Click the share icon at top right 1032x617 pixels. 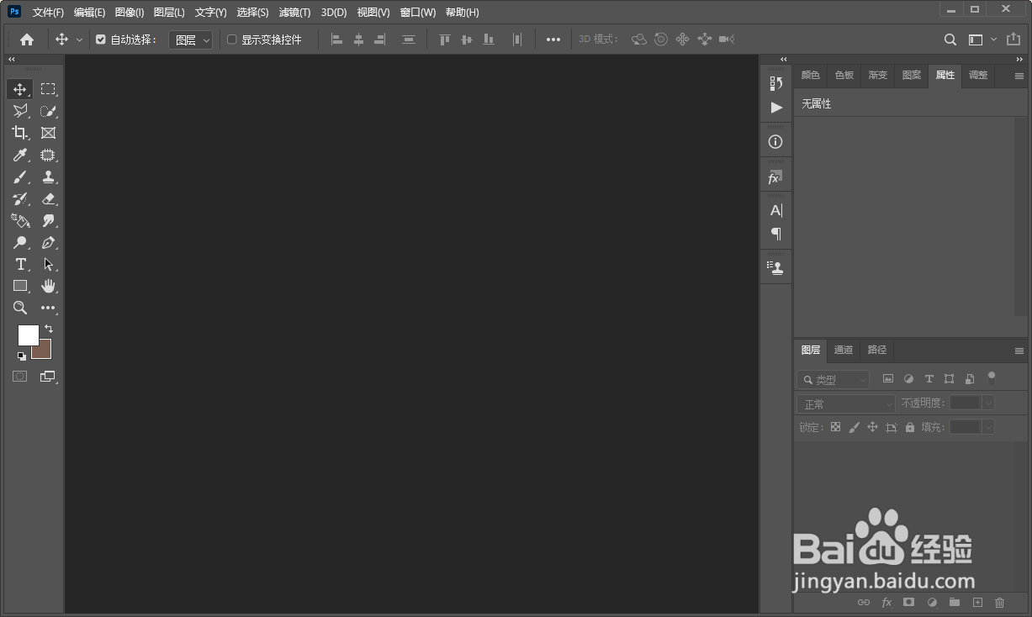pyautogui.click(x=1012, y=40)
